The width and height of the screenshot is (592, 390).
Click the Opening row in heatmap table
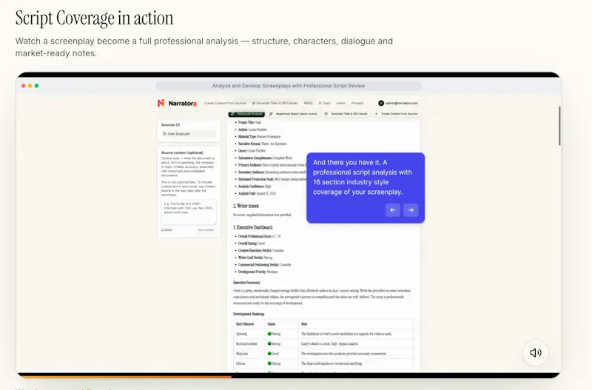[323, 334]
